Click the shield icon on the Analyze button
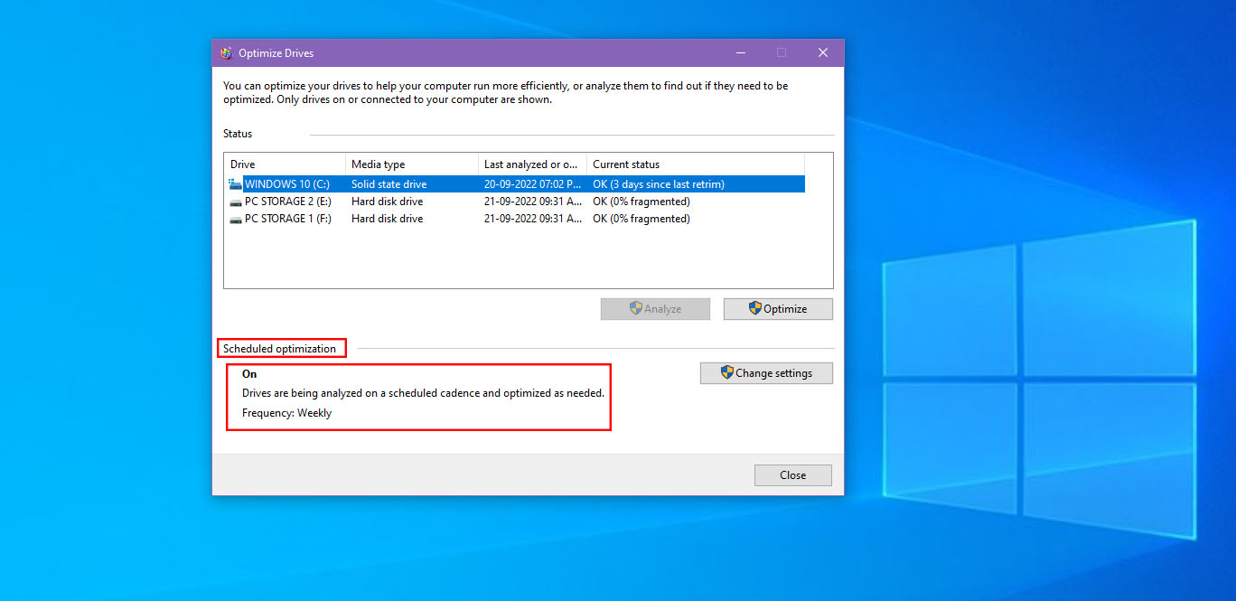The width and height of the screenshot is (1236, 601). (x=636, y=308)
